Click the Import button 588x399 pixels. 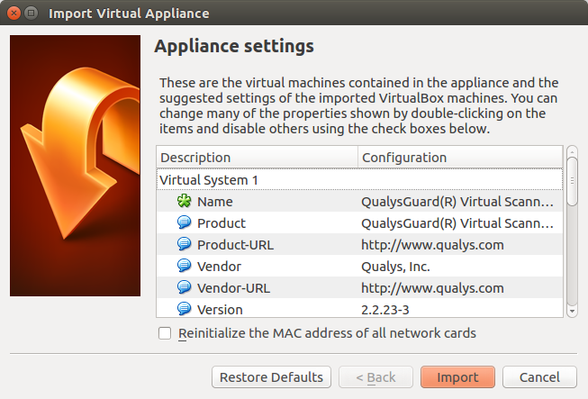[457, 376]
